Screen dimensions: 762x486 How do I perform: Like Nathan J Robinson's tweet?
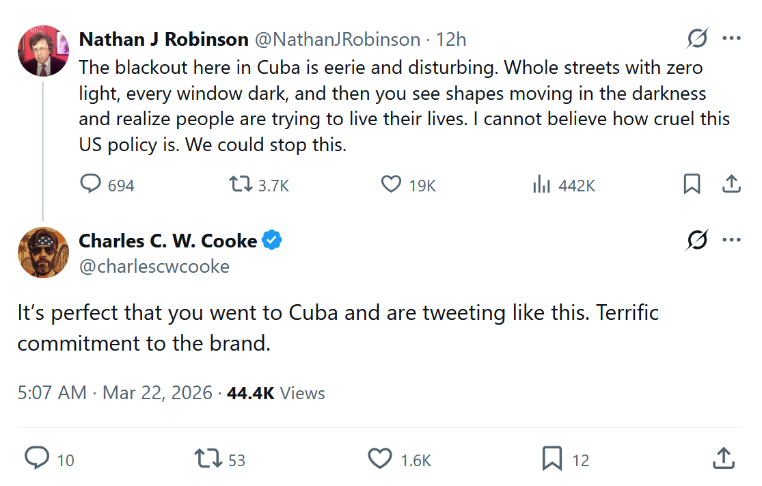point(391,184)
